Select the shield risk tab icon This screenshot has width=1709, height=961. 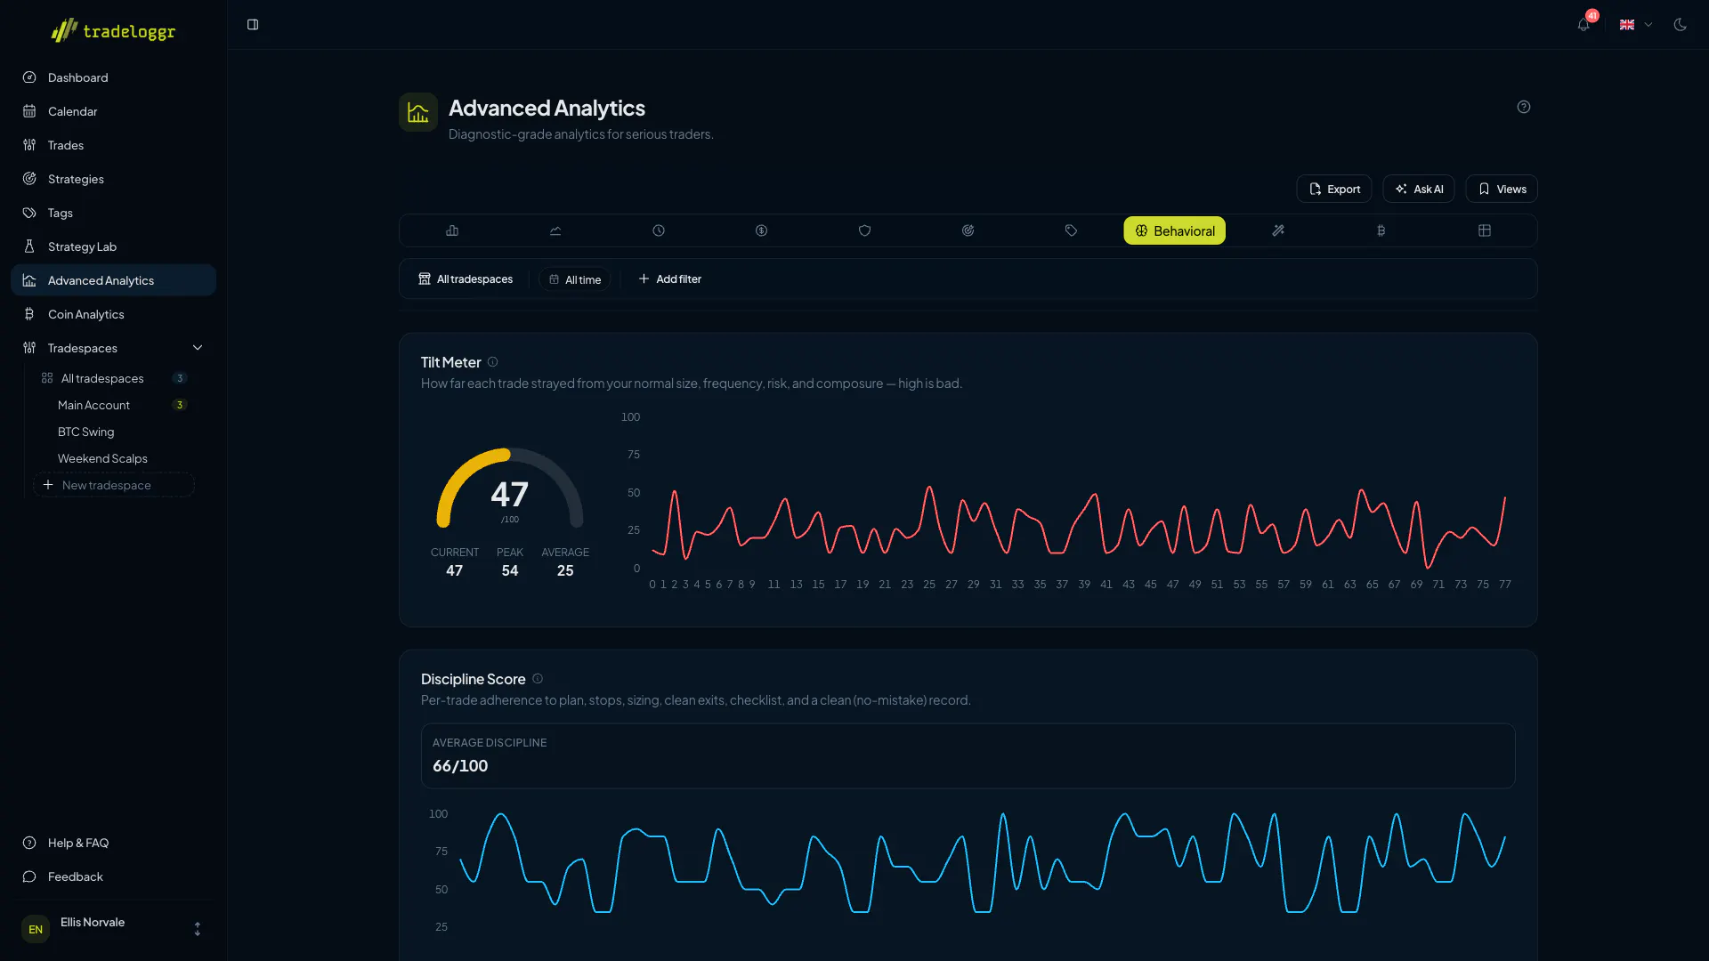[x=864, y=230]
